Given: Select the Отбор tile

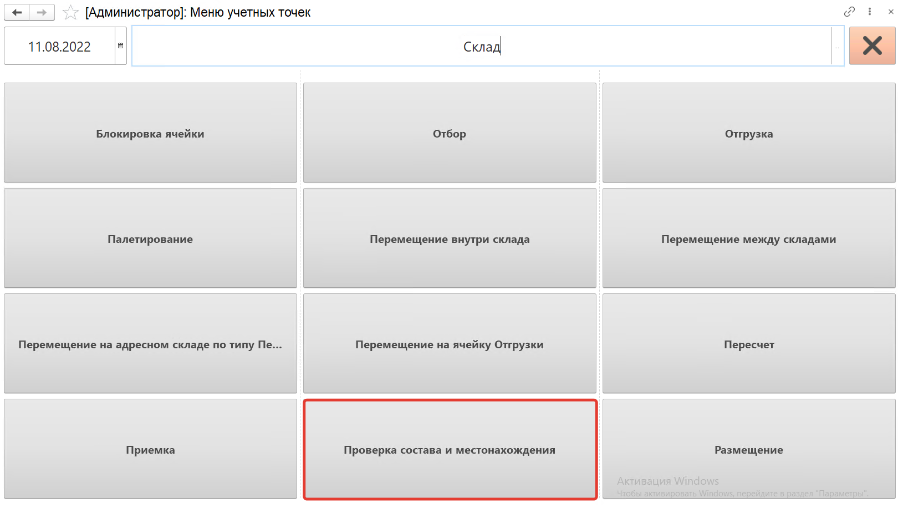Looking at the screenshot, I should pyautogui.click(x=450, y=133).
